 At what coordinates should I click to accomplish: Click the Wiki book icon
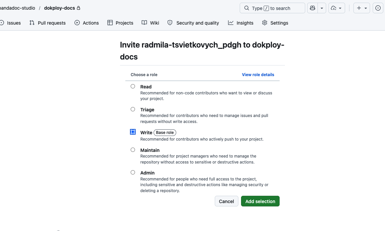[x=144, y=23]
